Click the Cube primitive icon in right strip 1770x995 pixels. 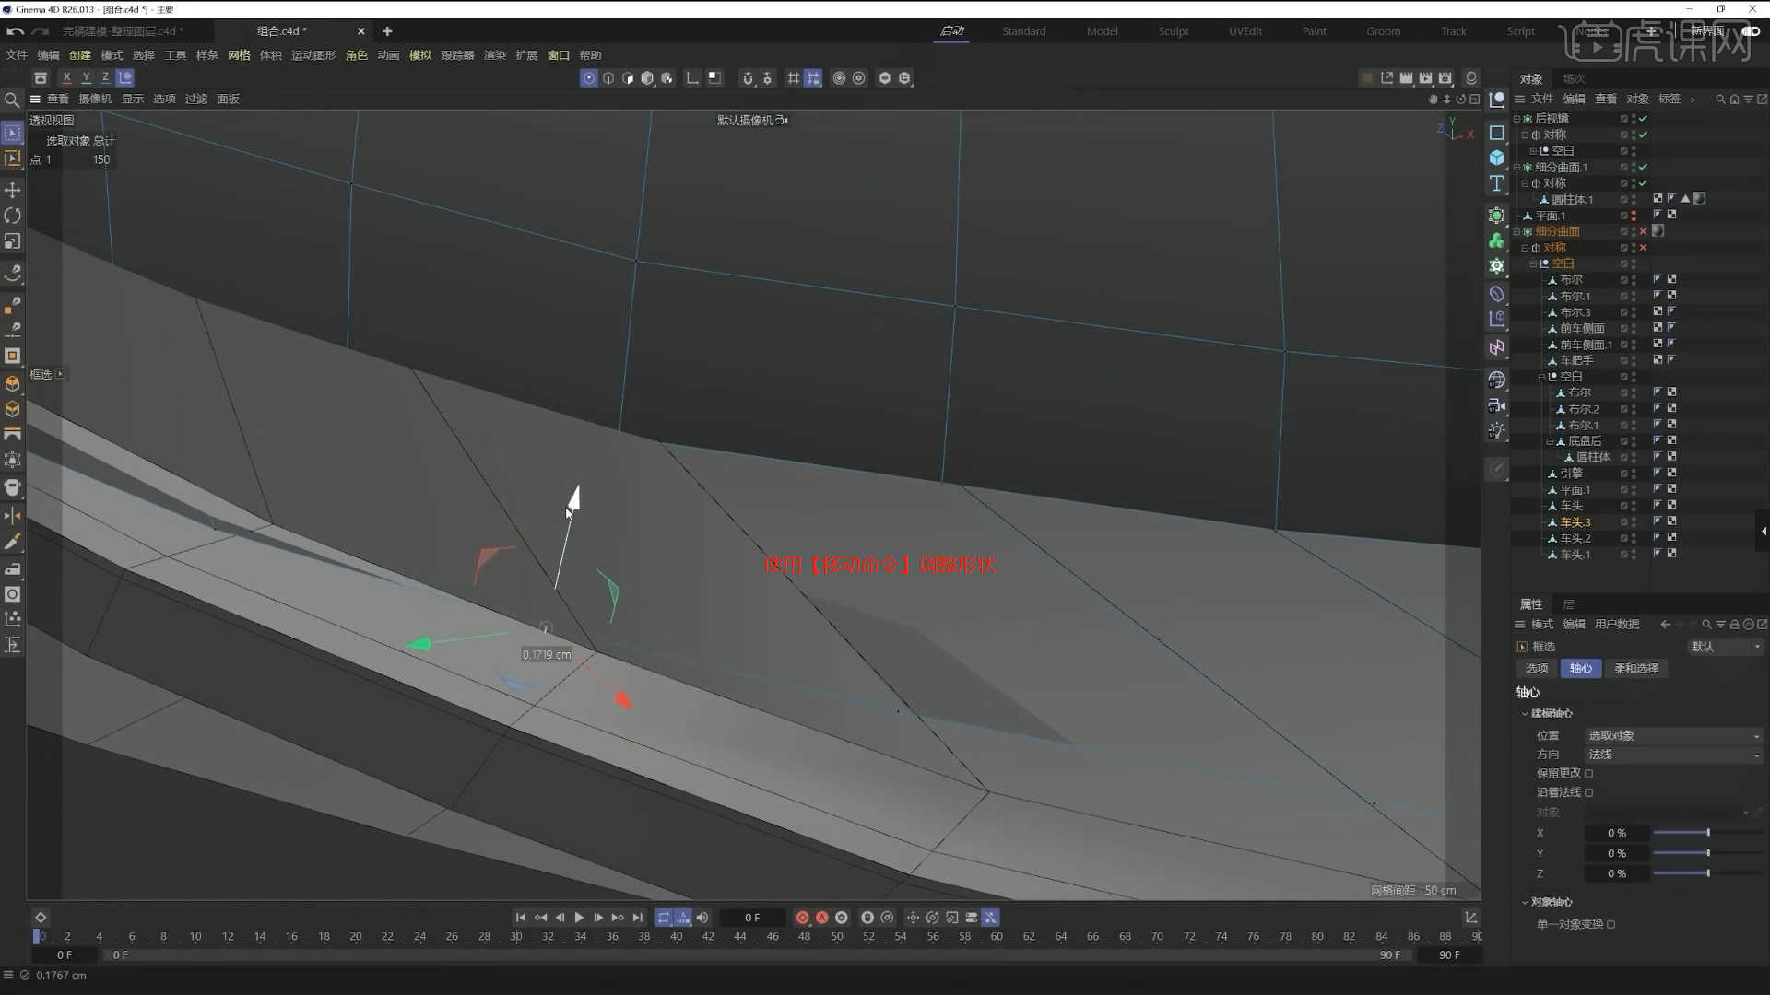[x=1497, y=158]
